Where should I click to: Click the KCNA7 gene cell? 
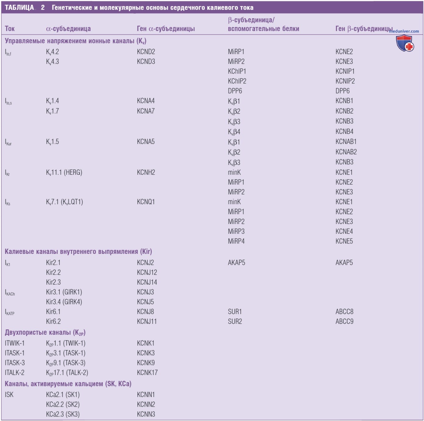(146, 111)
